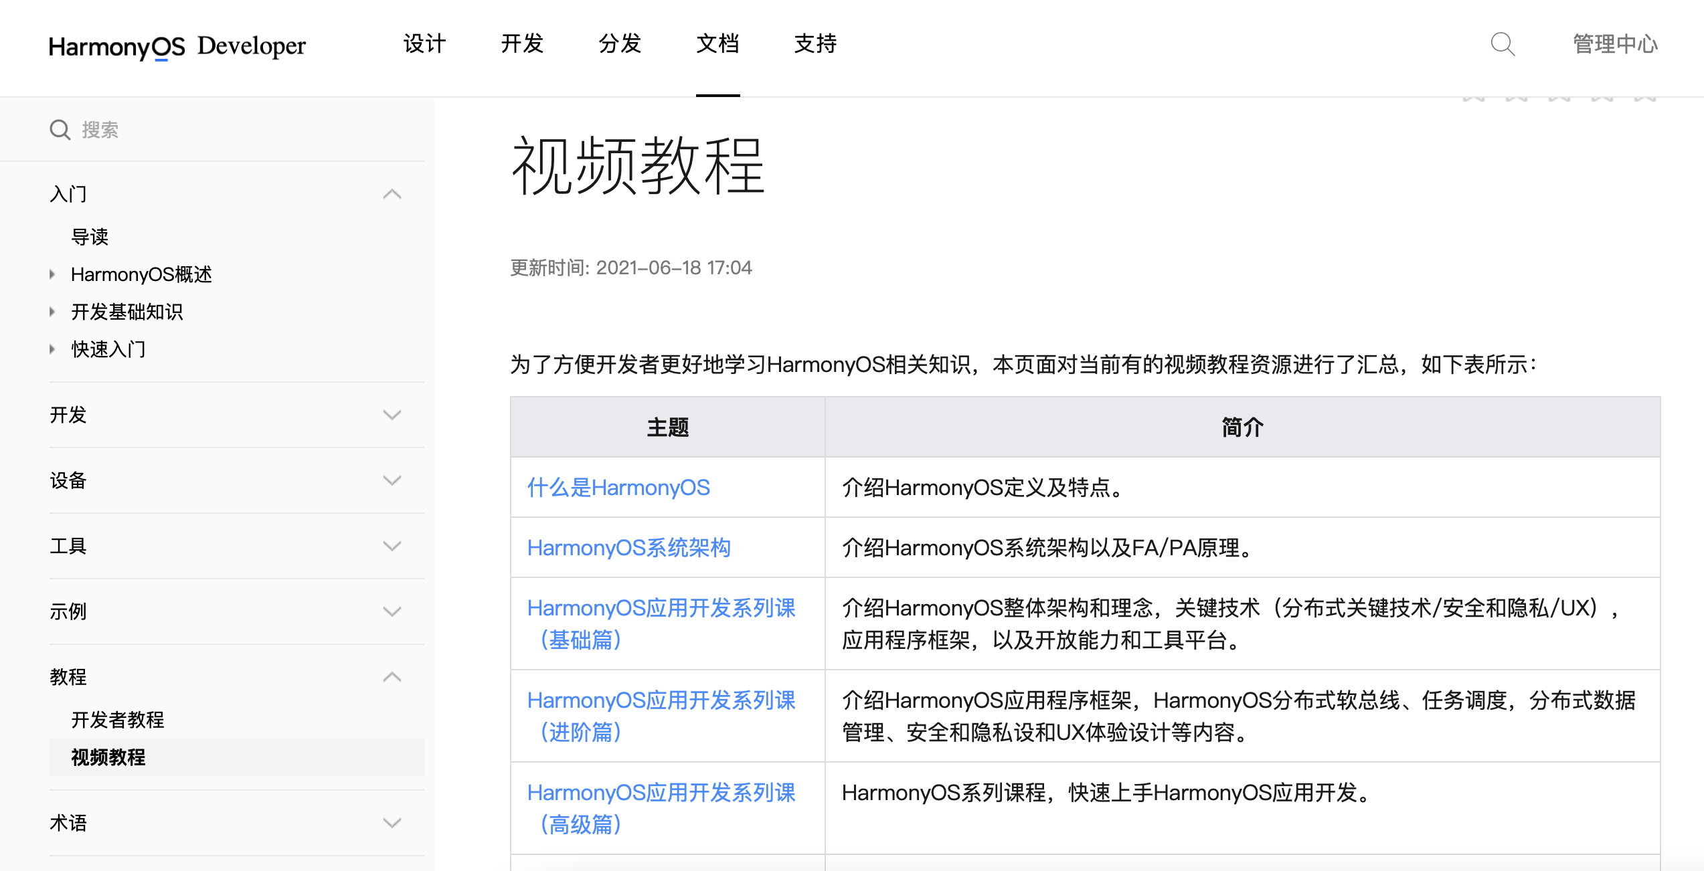The image size is (1704, 871).
Task: Click the 开发基础知识 sidebar label
Action: (127, 312)
